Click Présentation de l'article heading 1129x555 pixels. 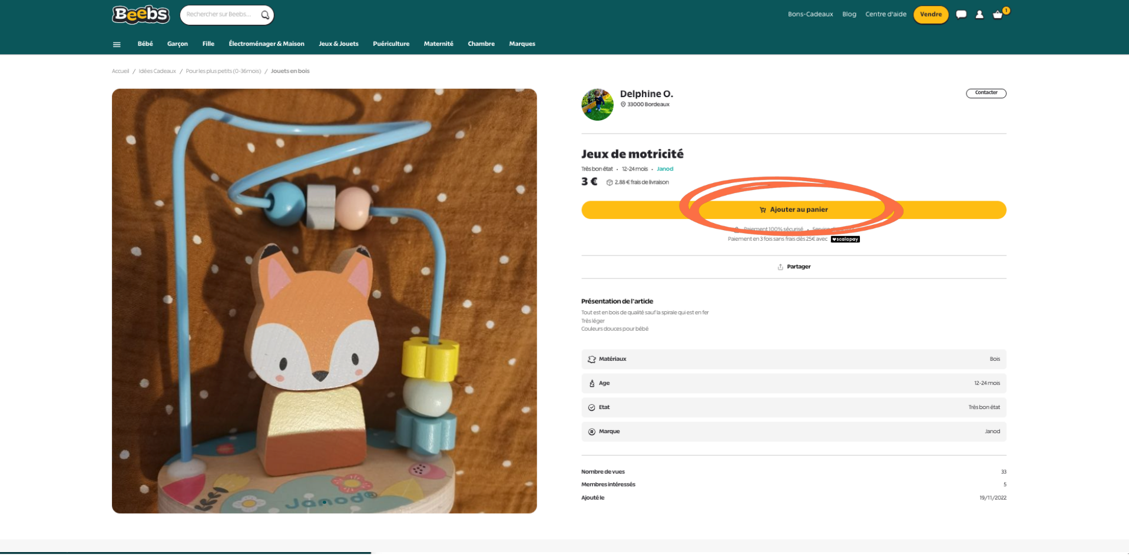coord(617,301)
